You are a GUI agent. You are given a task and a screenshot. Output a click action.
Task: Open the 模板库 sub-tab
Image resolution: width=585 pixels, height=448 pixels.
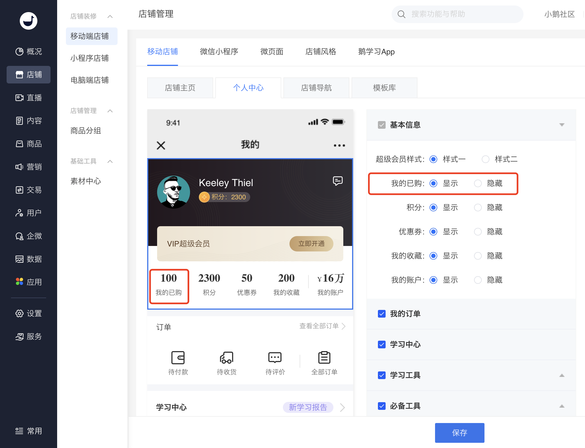point(385,88)
